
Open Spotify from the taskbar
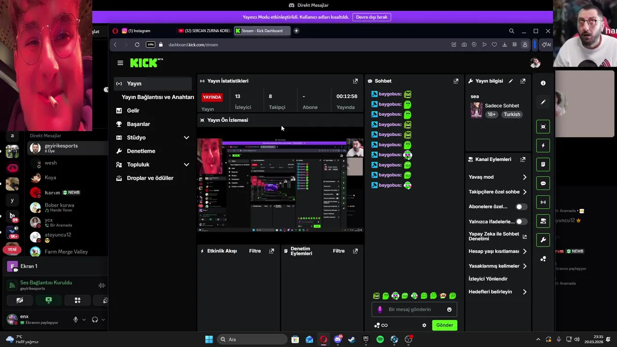click(380, 339)
